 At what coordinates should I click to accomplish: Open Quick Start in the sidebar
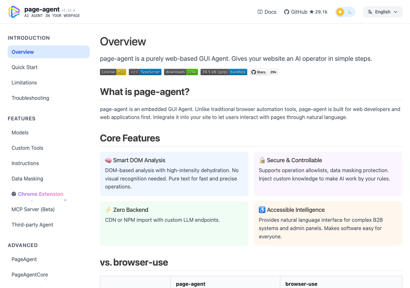[49, 67]
